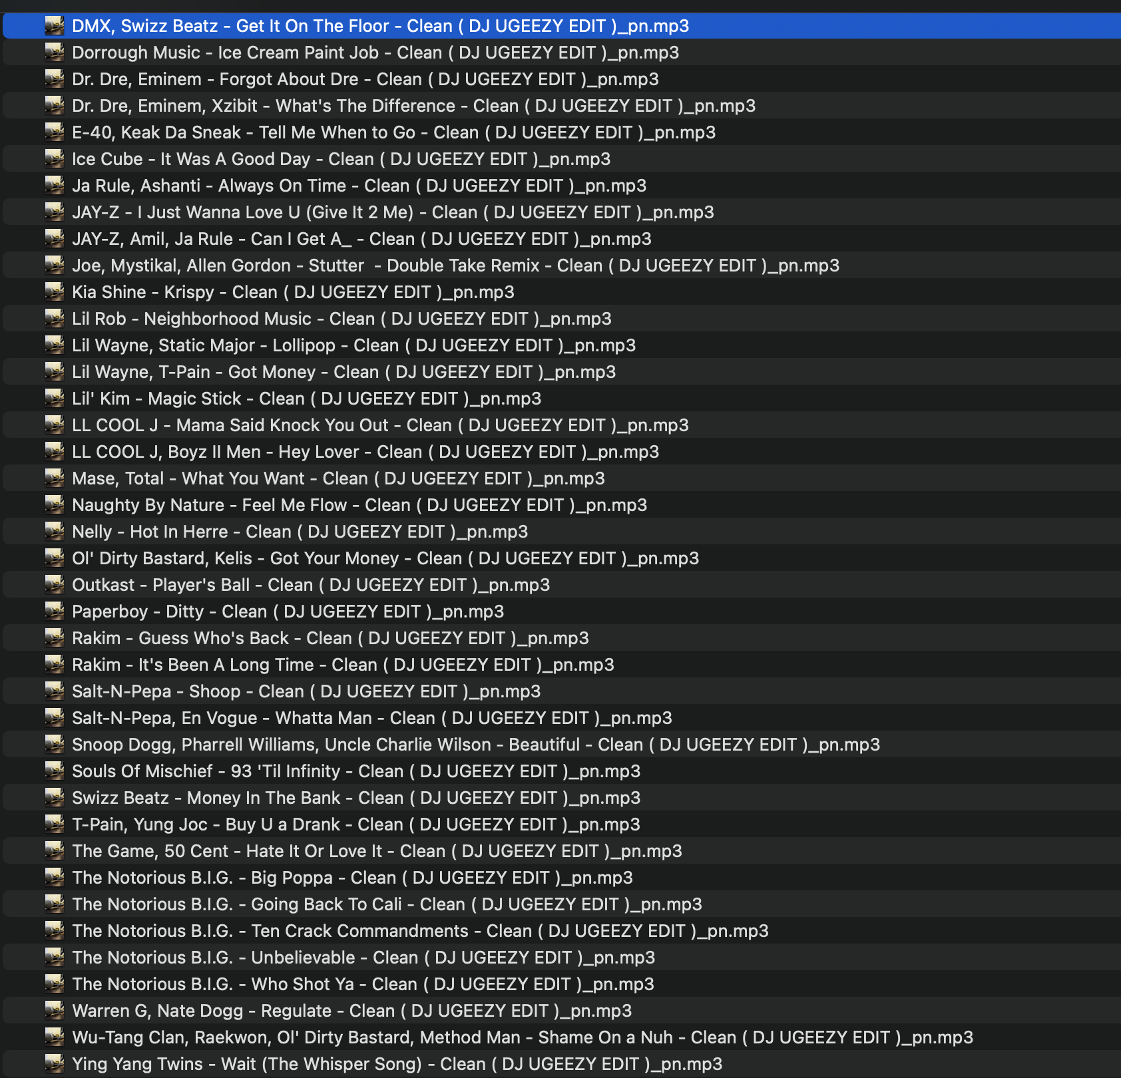1121x1078 pixels.
Task: Click the file icon for Always On Time
Action: pyautogui.click(x=55, y=186)
